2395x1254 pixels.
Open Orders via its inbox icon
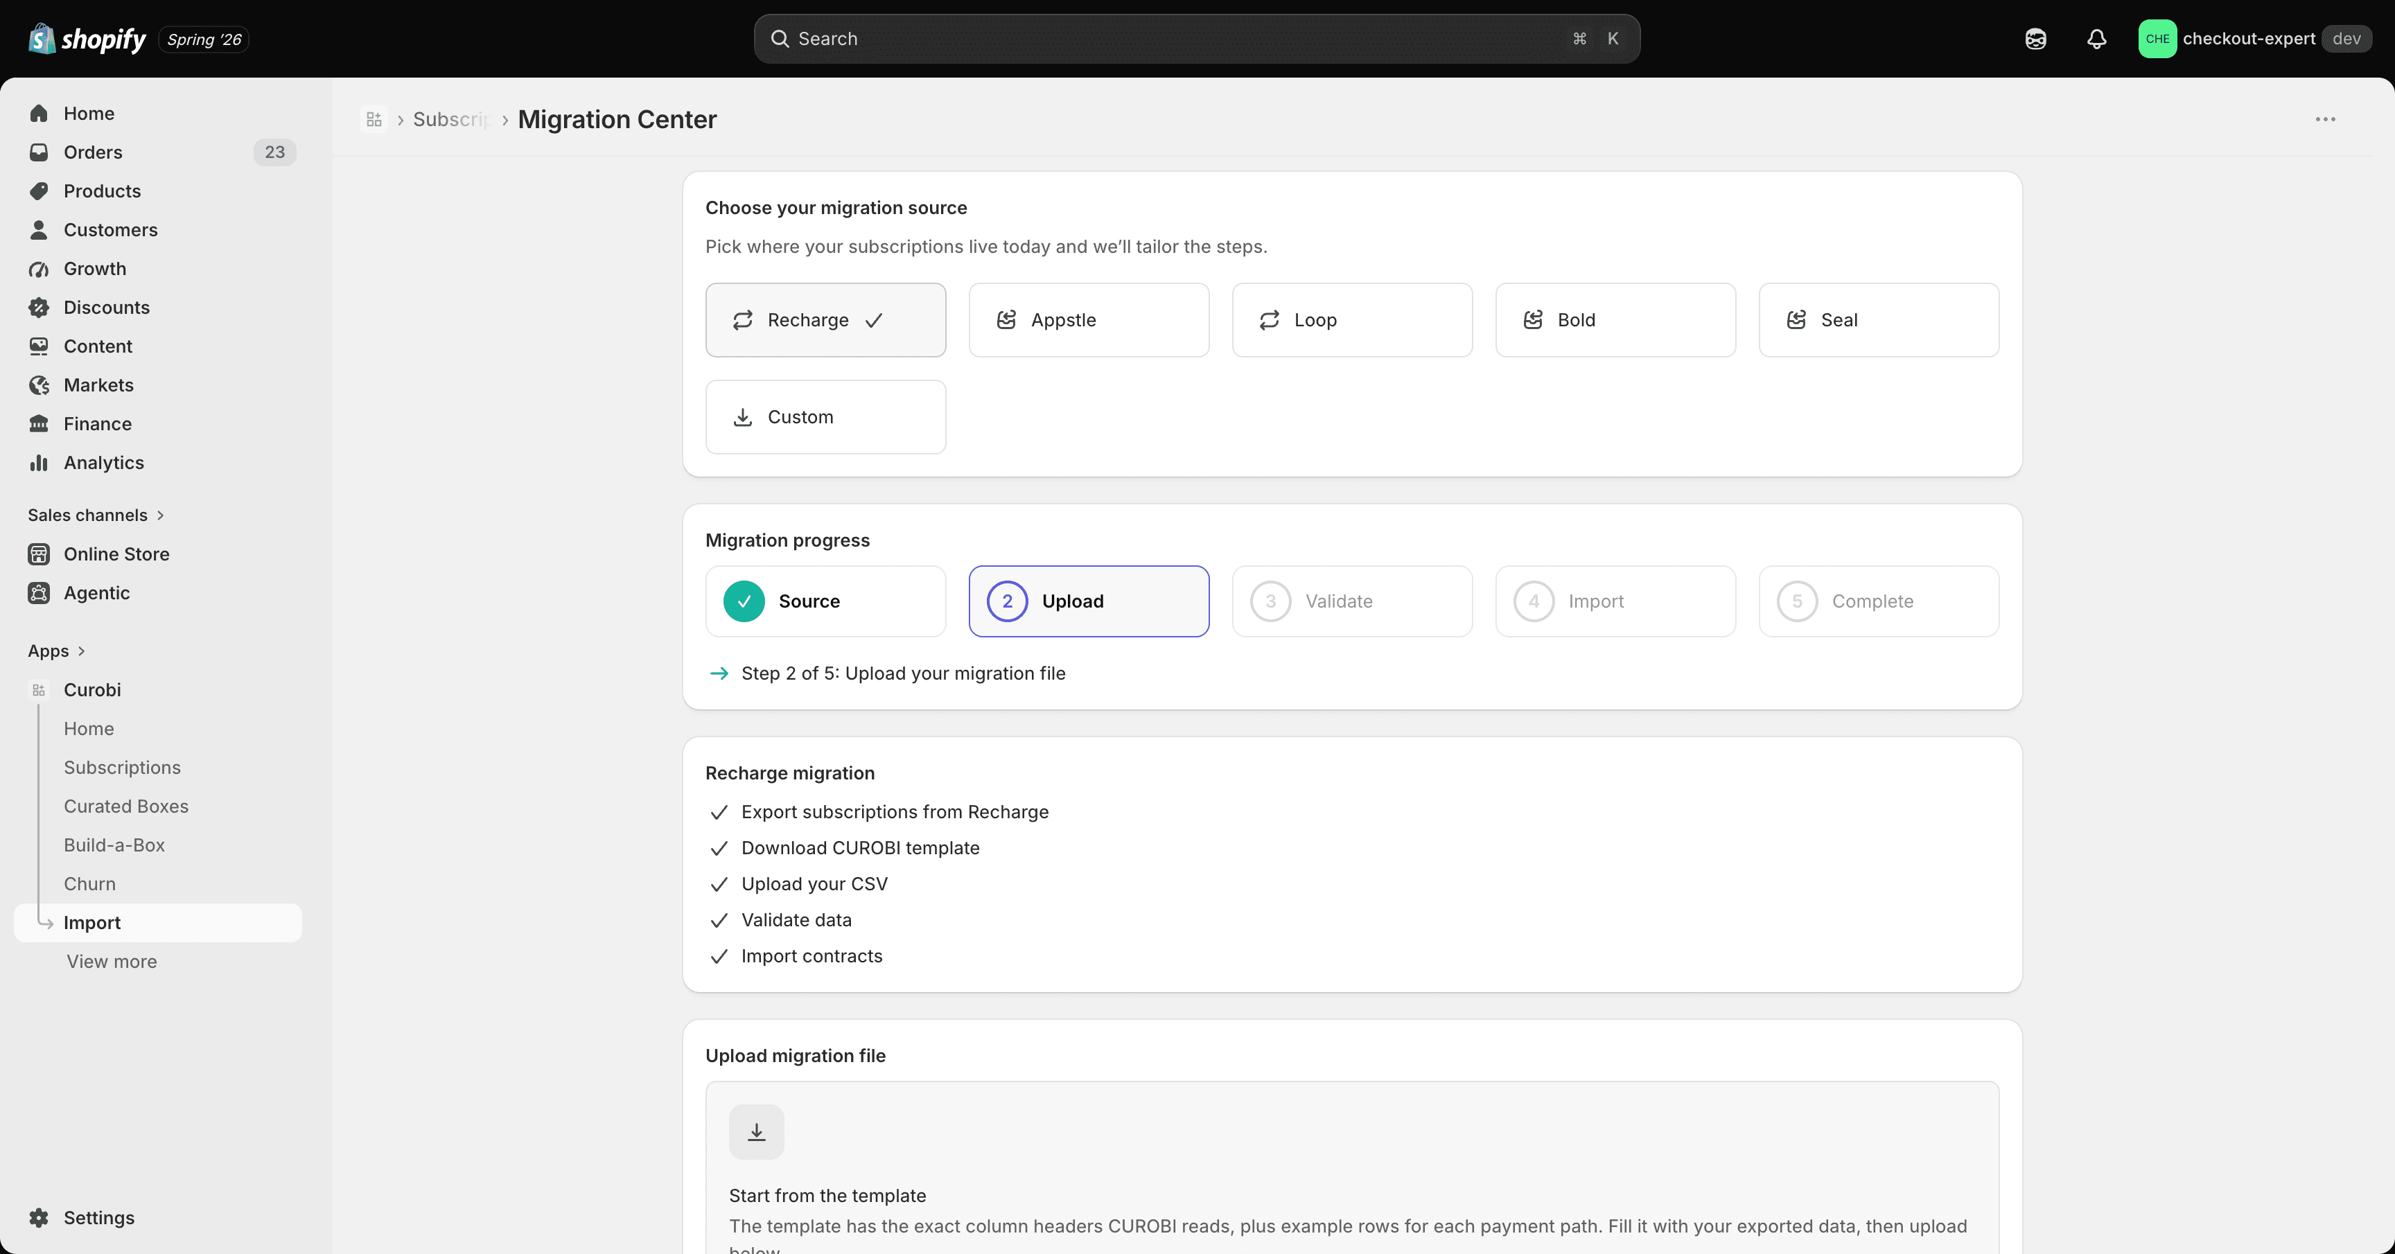(x=38, y=152)
